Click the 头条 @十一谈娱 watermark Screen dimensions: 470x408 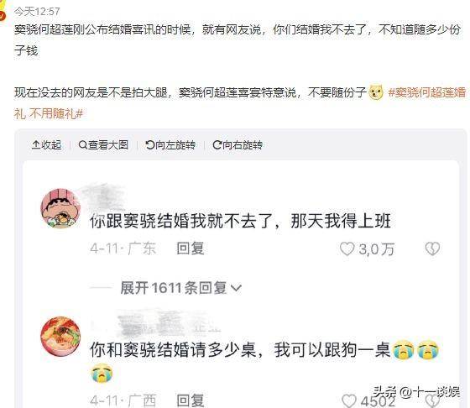(416, 391)
